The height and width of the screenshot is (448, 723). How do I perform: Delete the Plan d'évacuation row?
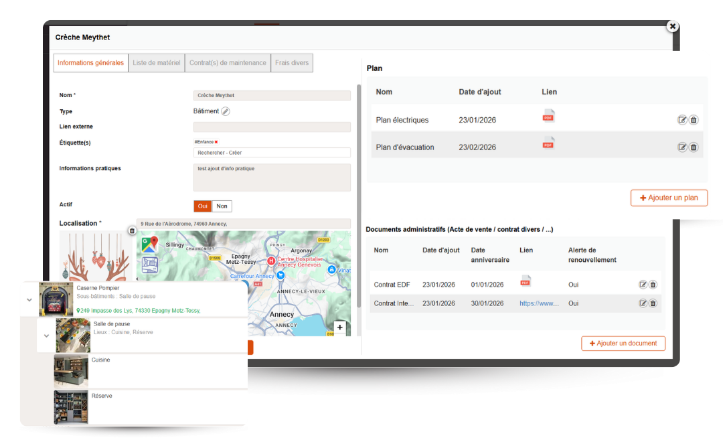click(694, 147)
